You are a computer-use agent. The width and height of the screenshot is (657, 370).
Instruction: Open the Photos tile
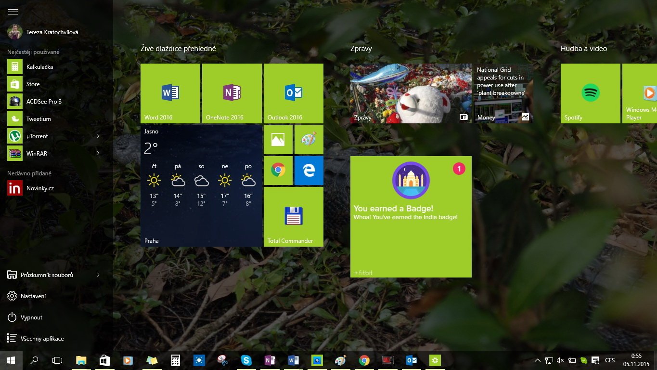point(278,140)
